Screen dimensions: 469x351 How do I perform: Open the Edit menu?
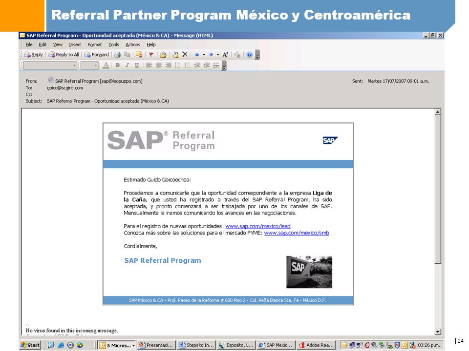(x=43, y=44)
